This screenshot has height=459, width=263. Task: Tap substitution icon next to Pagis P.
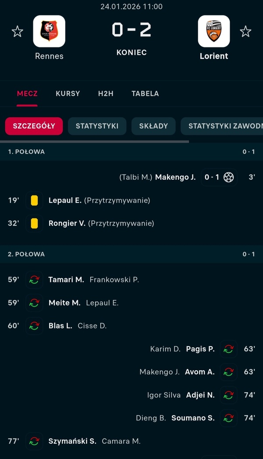[x=228, y=349]
